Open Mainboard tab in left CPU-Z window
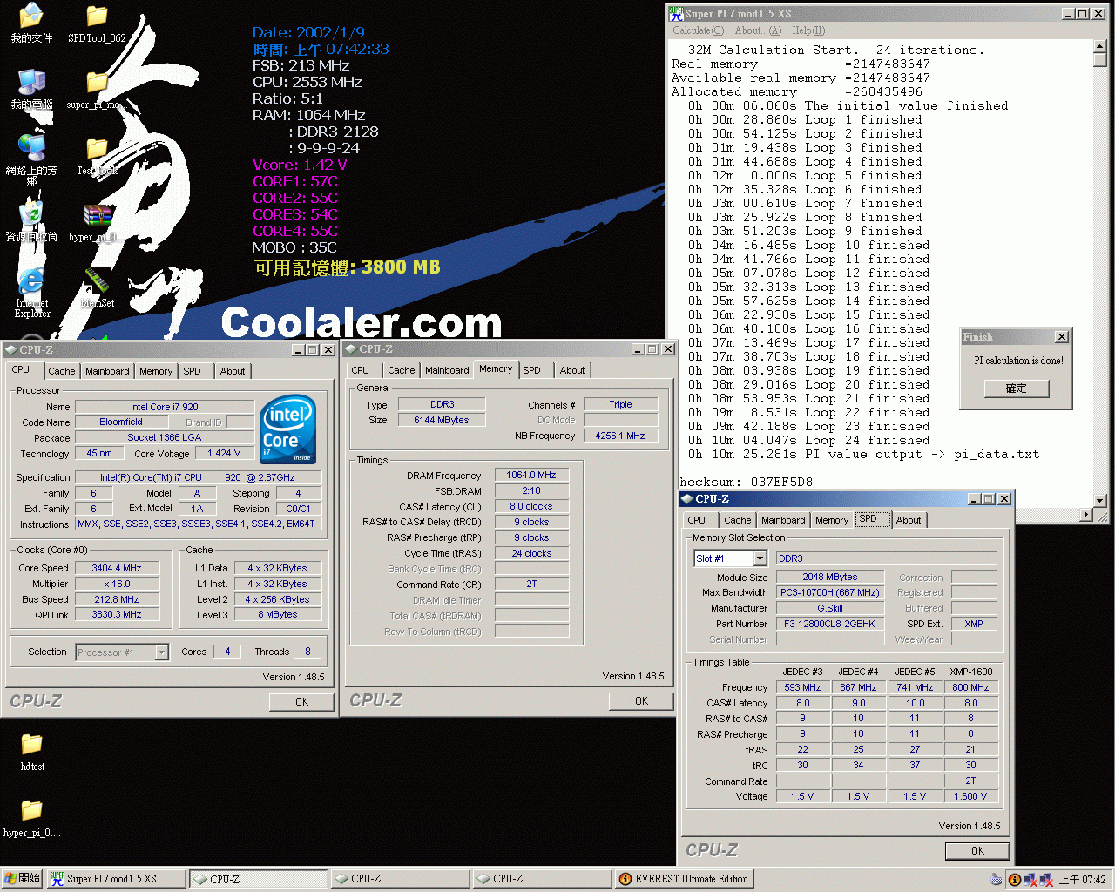The height and width of the screenshot is (892, 1115). 107,371
